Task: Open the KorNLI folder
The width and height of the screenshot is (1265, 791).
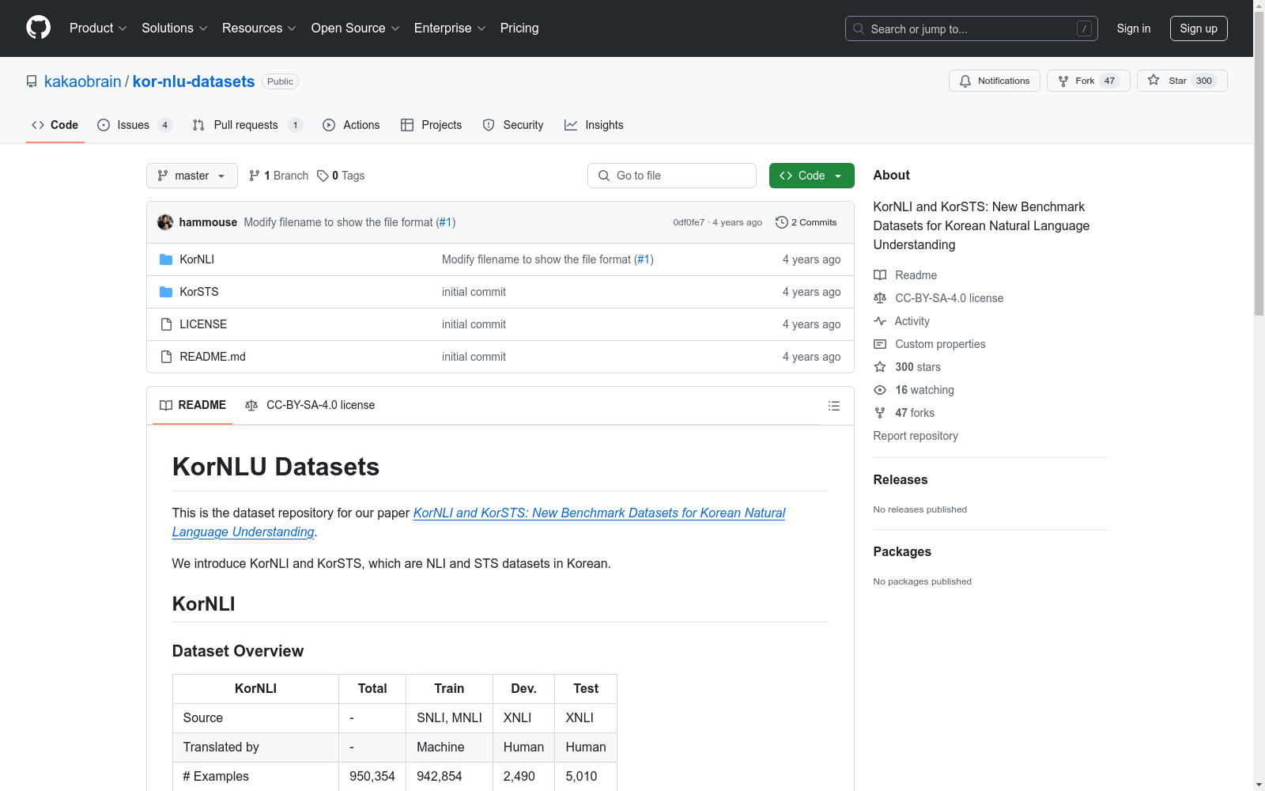Action: [197, 259]
